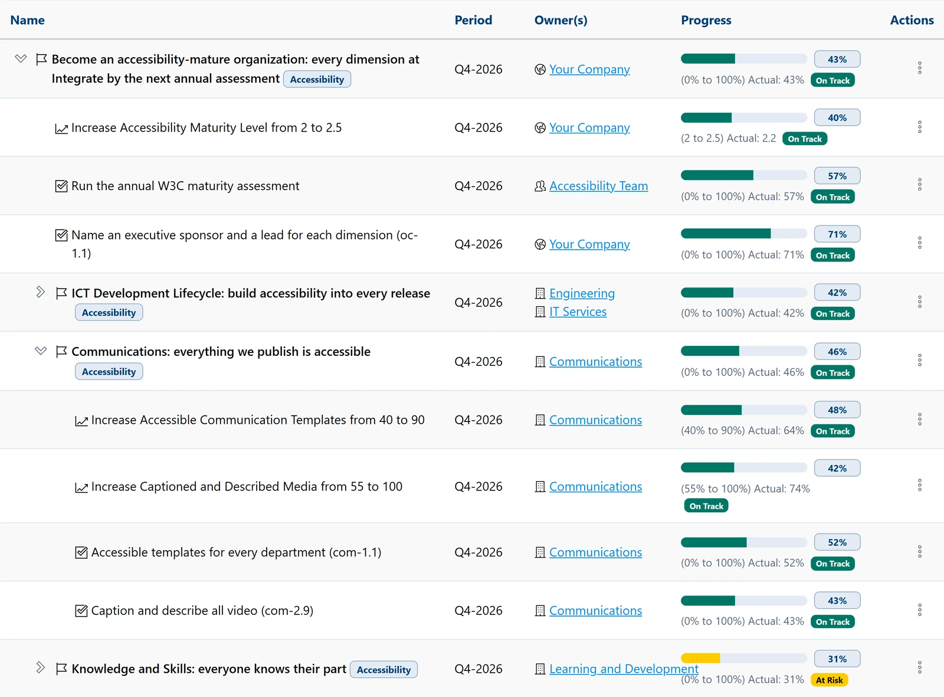Click chart icon for Increase Captioned and Described Media
Image resolution: width=944 pixels, height=697 pixels.
(x=81, y=487)
